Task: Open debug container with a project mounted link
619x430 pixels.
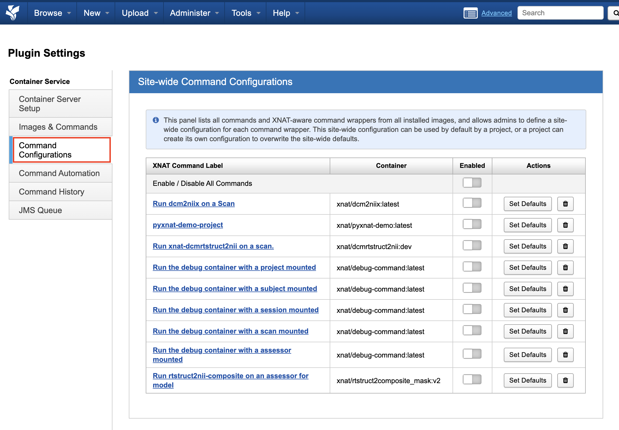Action: point(234,267)
